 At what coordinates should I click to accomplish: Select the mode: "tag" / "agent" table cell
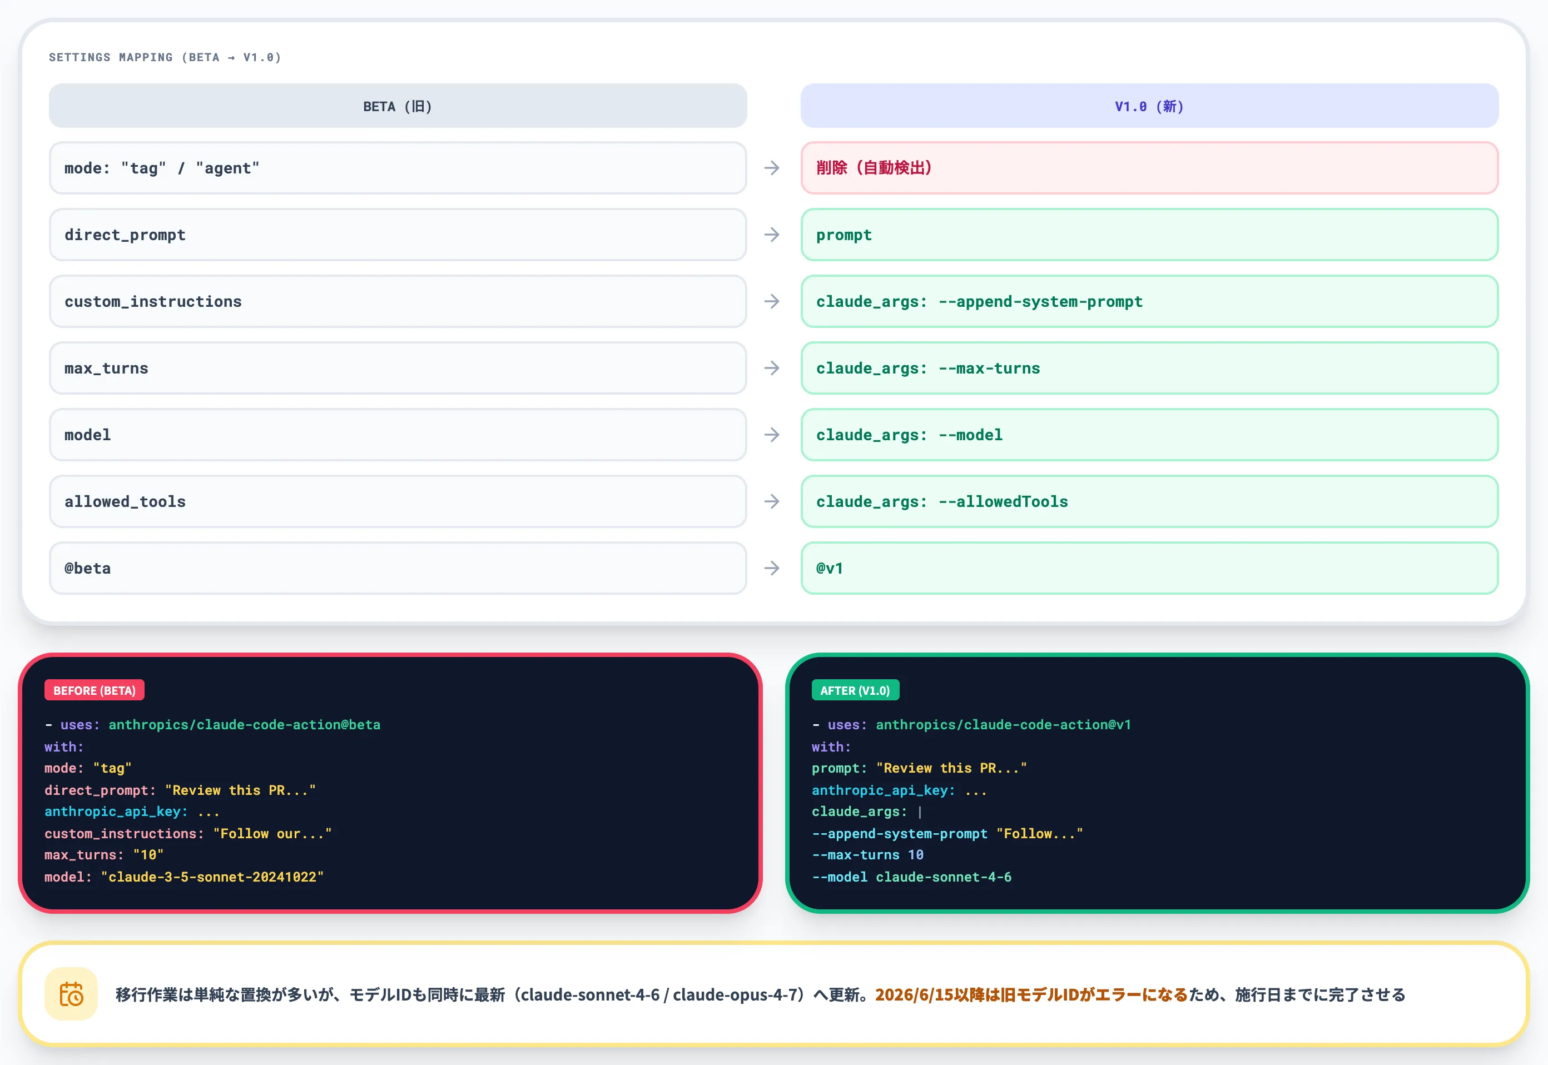coord(398,168)
